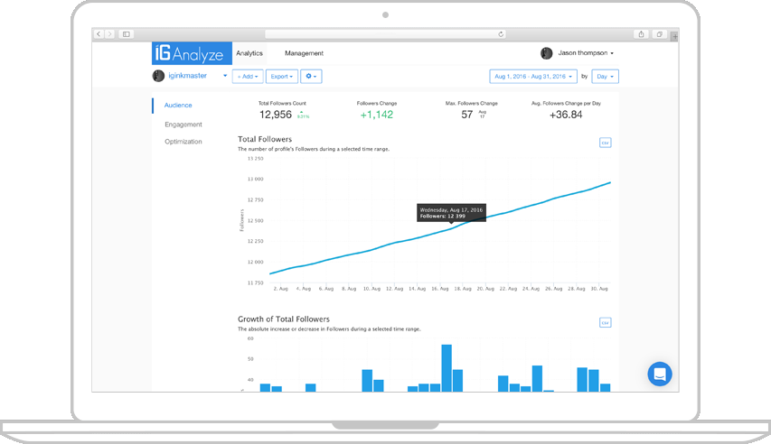Change the Day interval dropdown
This screenshot has width=771, height=444.
tap(606, 77)
